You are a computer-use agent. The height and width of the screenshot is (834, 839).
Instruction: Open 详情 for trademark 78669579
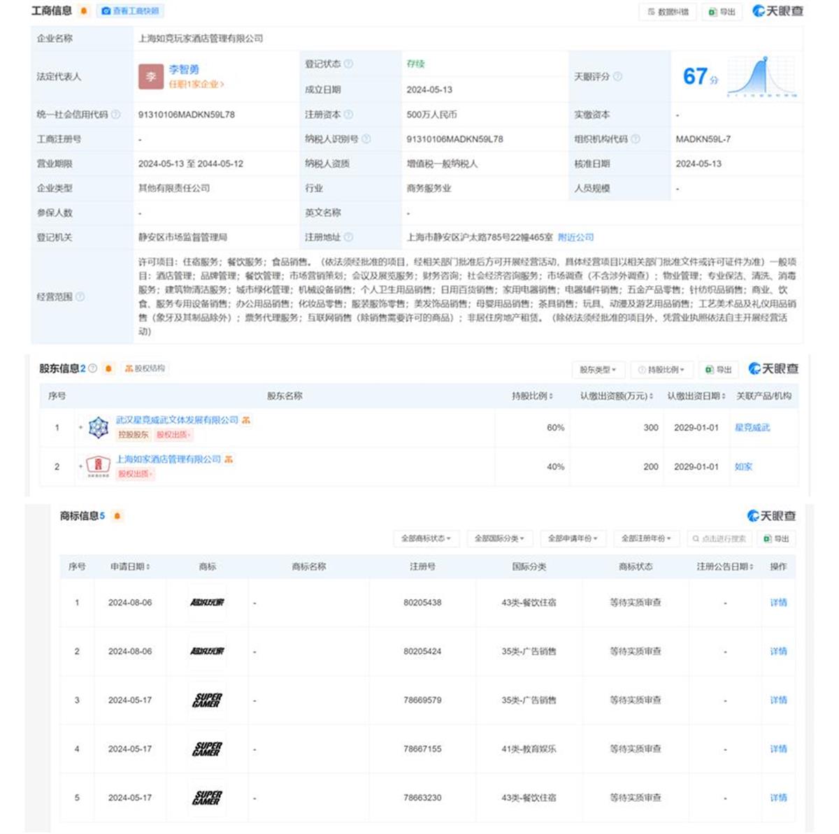tap(778, 700)
